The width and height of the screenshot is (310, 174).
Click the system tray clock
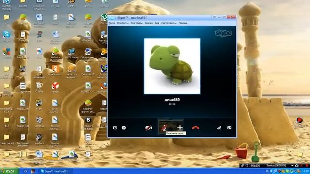(306, 171)
